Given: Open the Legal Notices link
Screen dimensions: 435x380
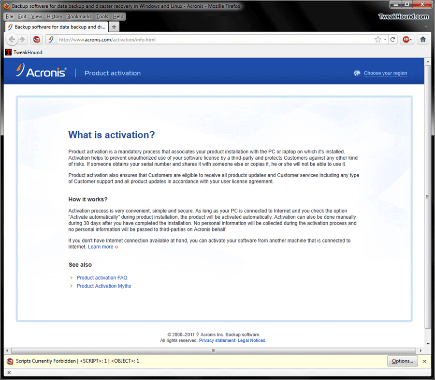Looking at the screenshot, I should click(252, 341).
